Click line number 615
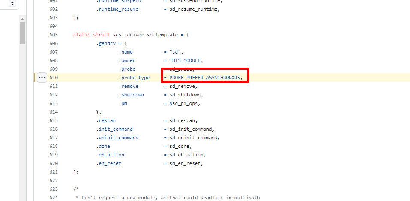410x201 pixels. (x=54, y=120)
